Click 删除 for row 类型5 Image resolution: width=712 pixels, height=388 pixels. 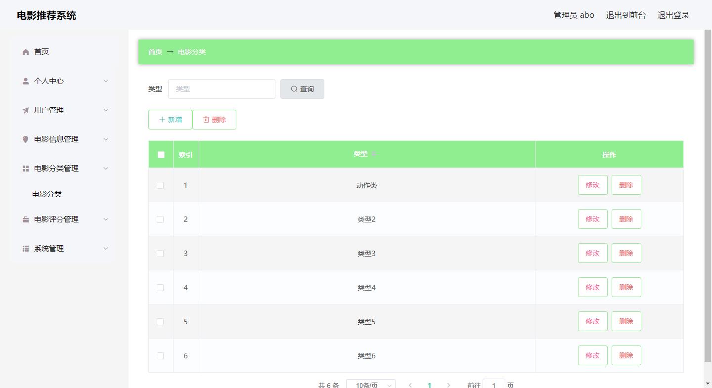[626, 321]
